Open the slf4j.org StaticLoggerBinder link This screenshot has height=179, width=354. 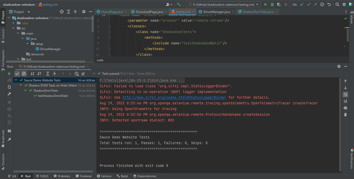pyautogui.click(x=174, y=98)
